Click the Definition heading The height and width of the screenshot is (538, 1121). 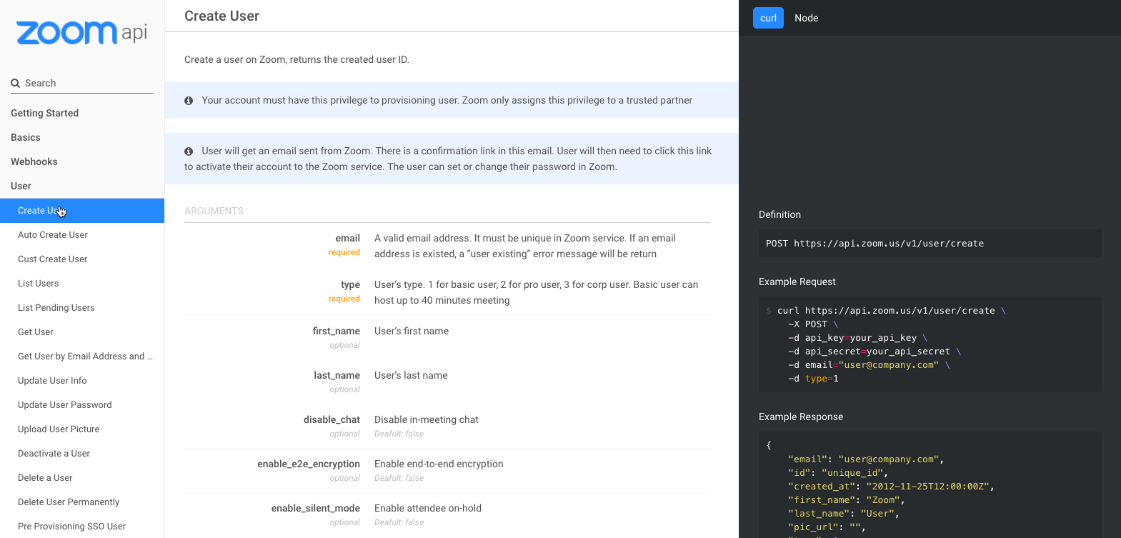779,214
